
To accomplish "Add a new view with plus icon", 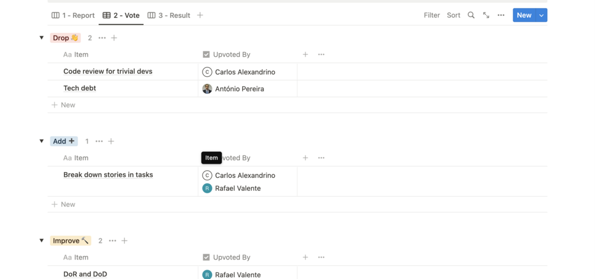I will (200, 15).
